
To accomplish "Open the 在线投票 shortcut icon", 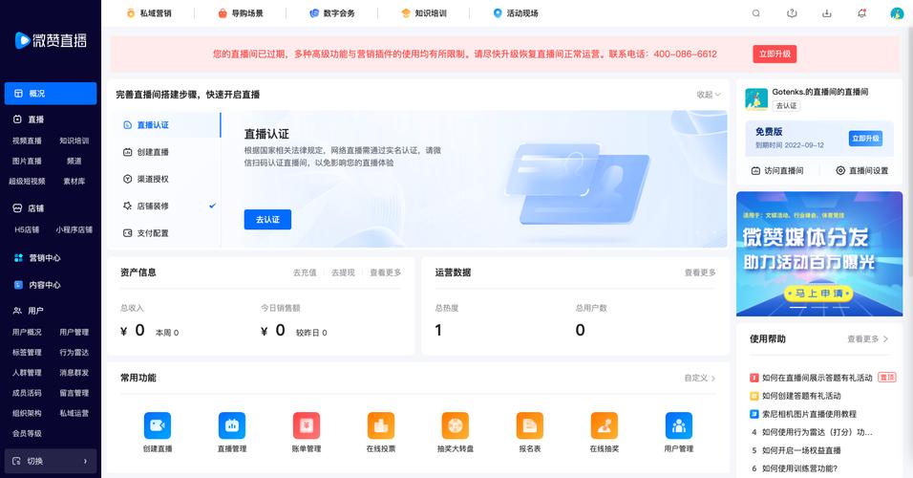I will click(381, 425).
